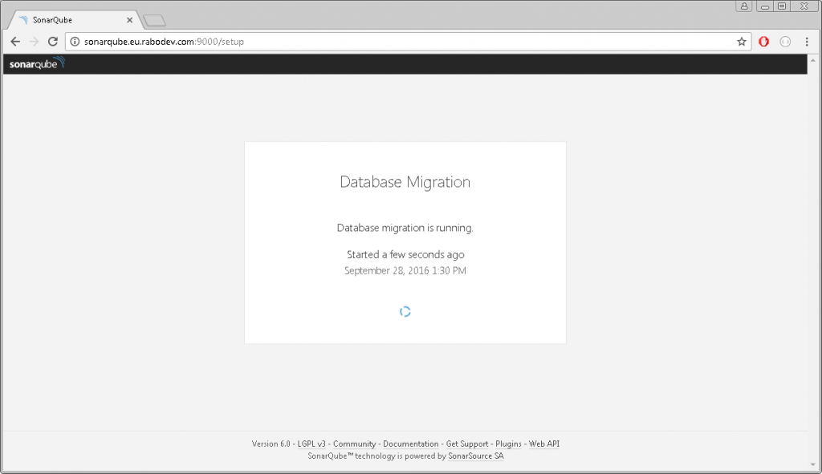The image size is (822, 474).
Task: Click the 'Database Migration' heading
Action: (405, 182)
